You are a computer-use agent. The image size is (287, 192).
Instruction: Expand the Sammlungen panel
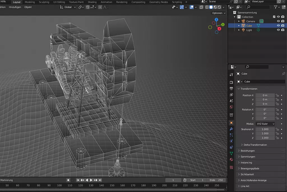coord(248,157)
